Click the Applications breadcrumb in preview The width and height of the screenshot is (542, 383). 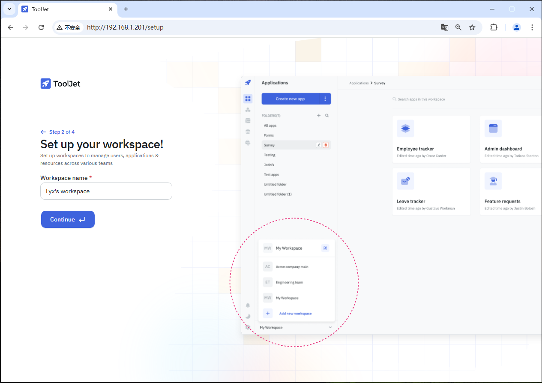(359, 83)
